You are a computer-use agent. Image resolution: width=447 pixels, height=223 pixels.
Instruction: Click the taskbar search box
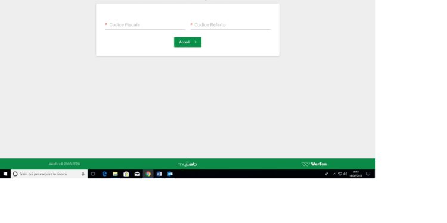pos(49,174)
